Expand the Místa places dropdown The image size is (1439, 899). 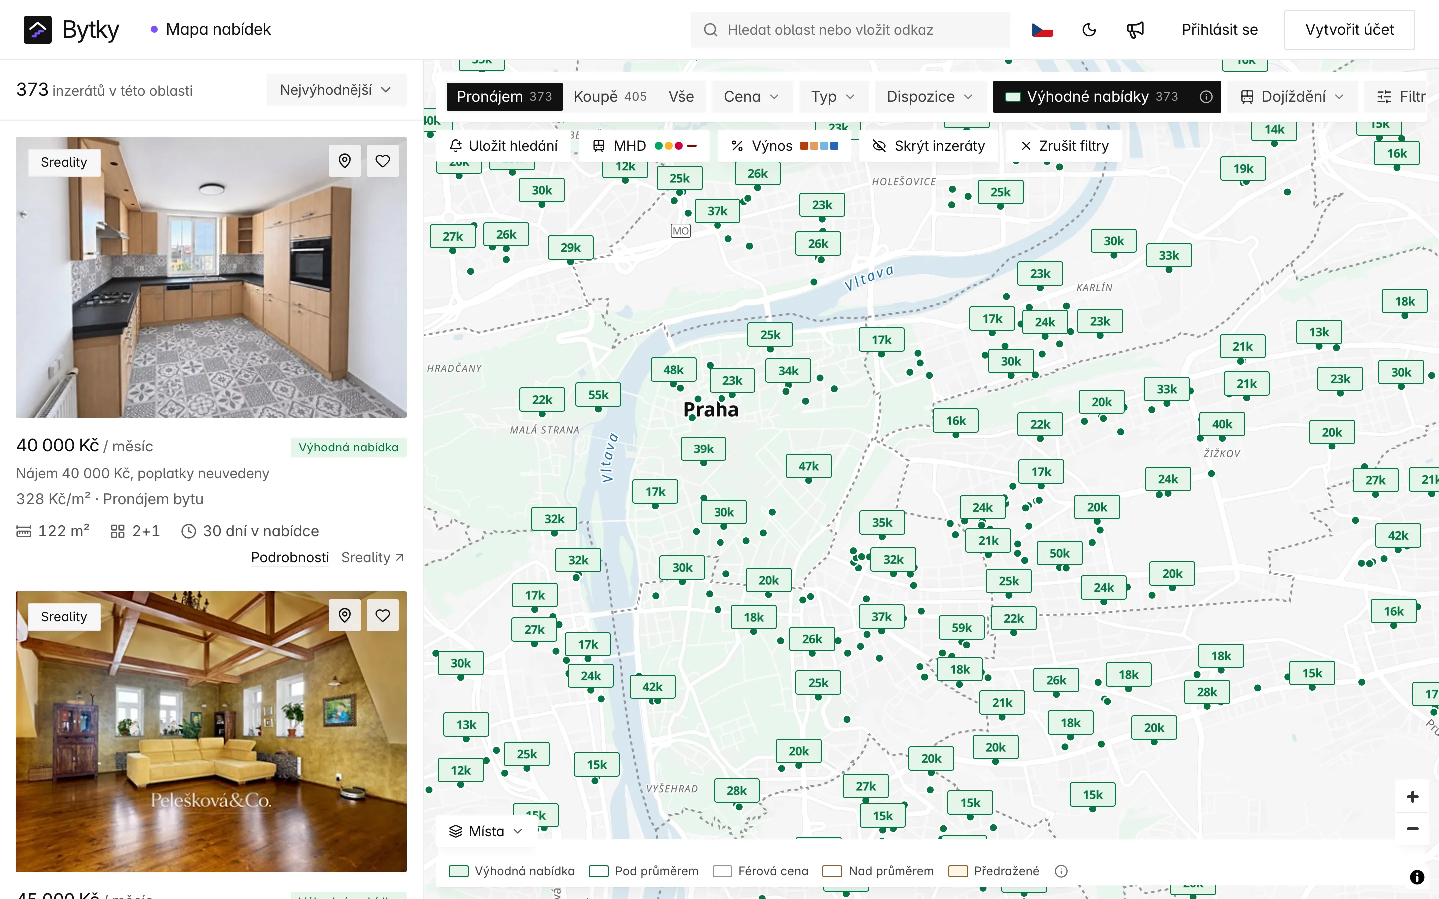(x=486, y=831)
